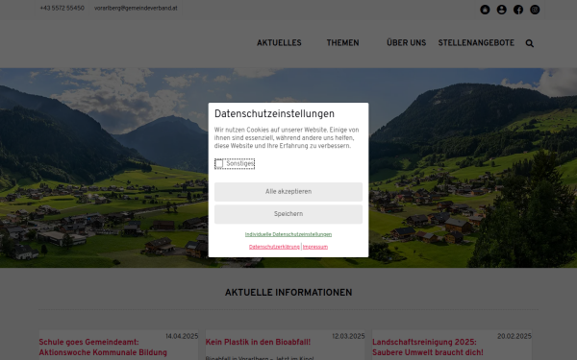
Task: Click the AKTUELLE INFORMATIONEN heading
Action: 288,293
